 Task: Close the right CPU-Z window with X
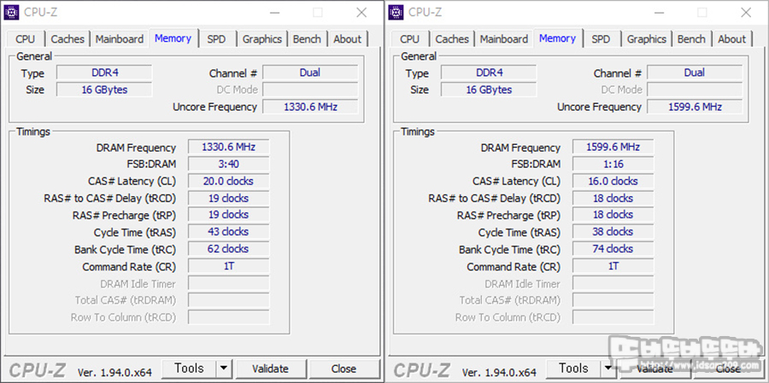746,13
